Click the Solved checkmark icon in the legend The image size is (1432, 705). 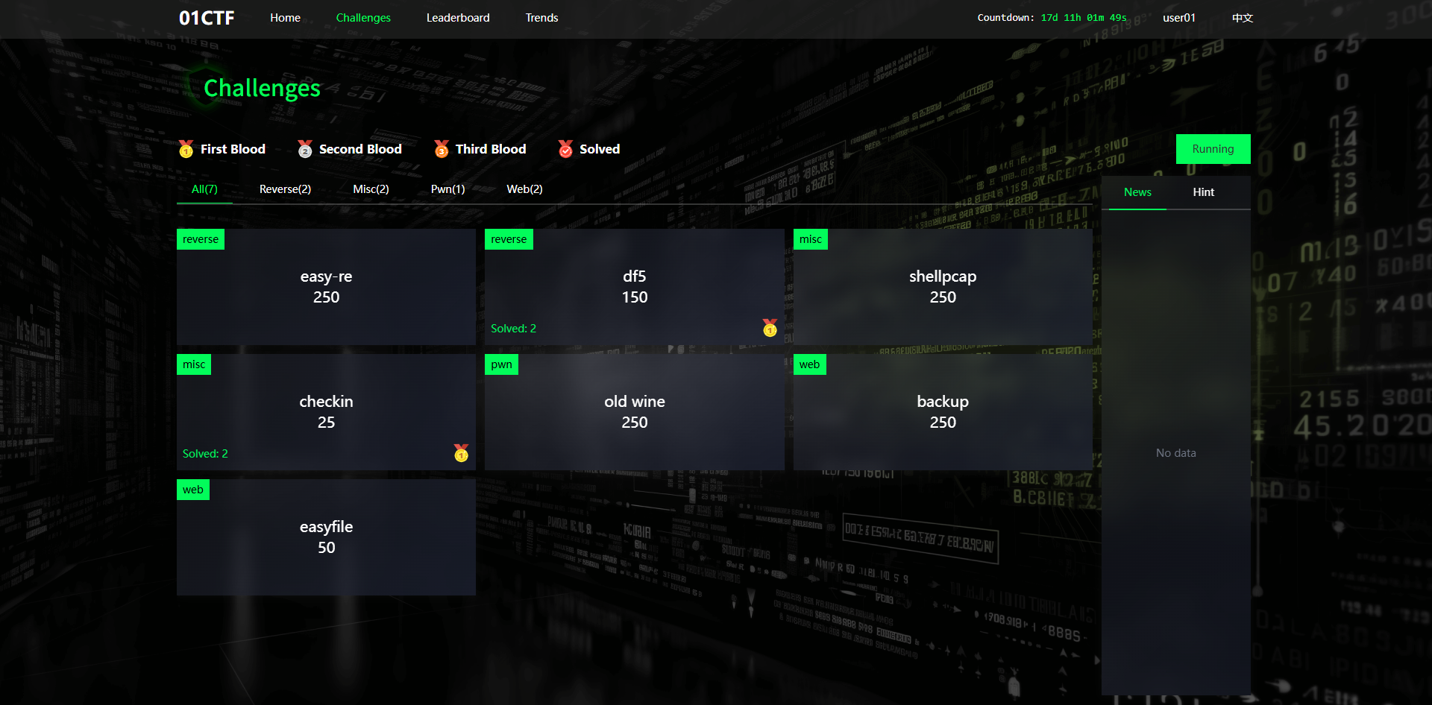(x=565, y=149)
